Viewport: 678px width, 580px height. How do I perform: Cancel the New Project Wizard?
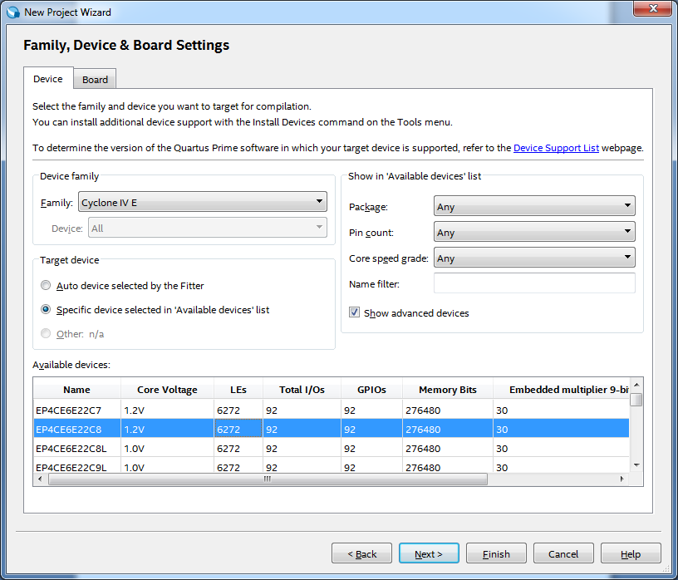(563, 553)
